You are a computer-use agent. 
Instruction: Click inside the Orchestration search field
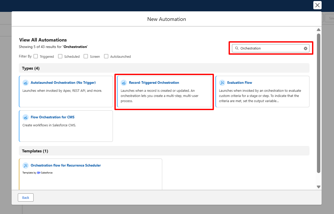[270, 48]
